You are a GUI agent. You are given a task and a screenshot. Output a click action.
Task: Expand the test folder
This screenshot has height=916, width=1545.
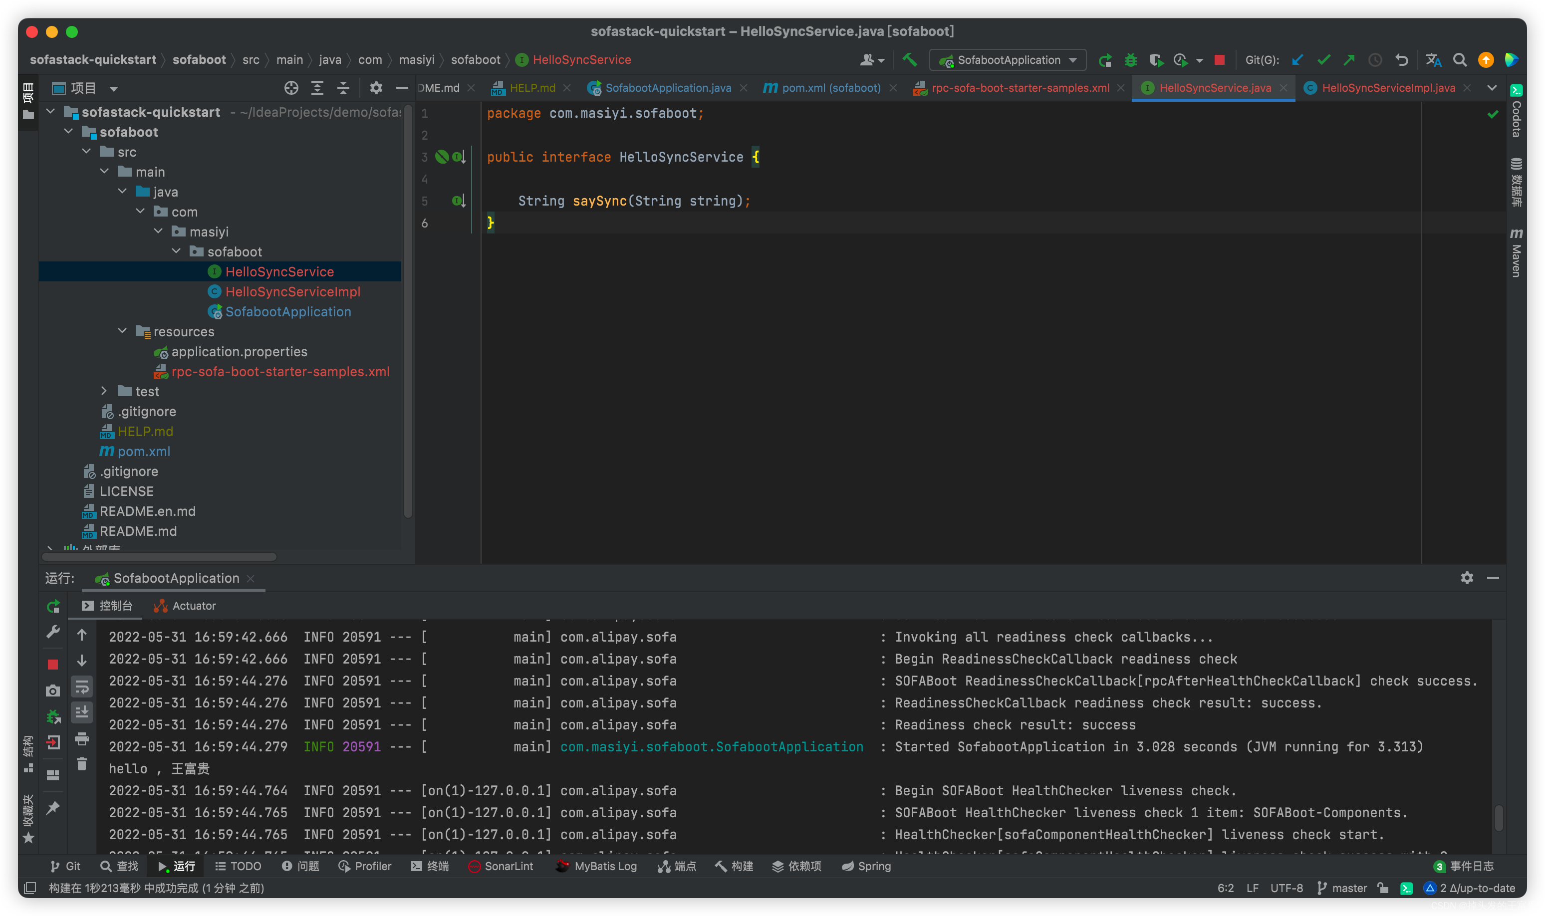pyautogui.click(x=104, y=391)
